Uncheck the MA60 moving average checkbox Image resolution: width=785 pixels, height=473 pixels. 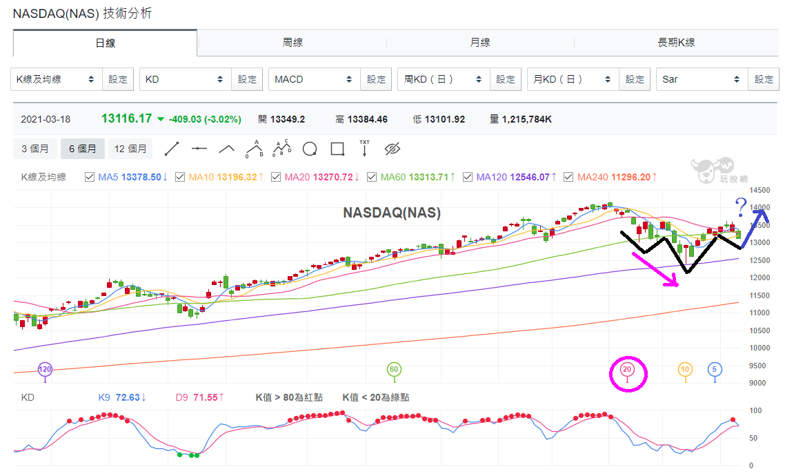[x=372, y=177]
